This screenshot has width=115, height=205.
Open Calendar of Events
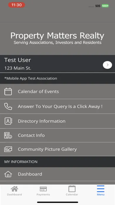click(58, 92)
